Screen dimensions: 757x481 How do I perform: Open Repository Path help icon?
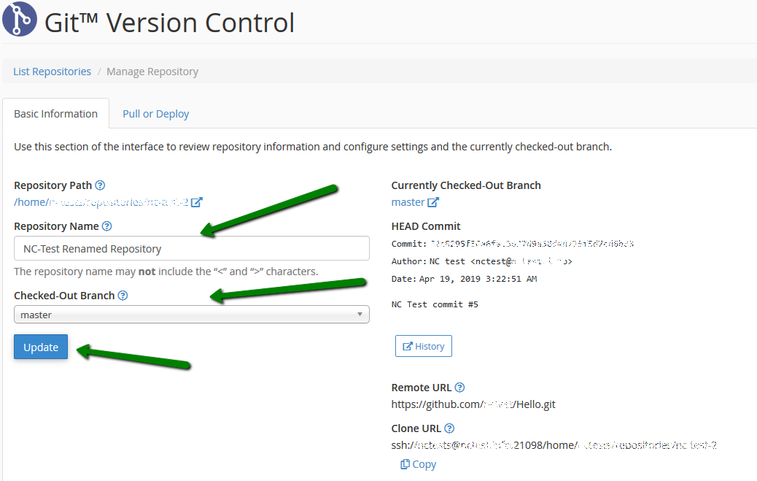[100, 185]
